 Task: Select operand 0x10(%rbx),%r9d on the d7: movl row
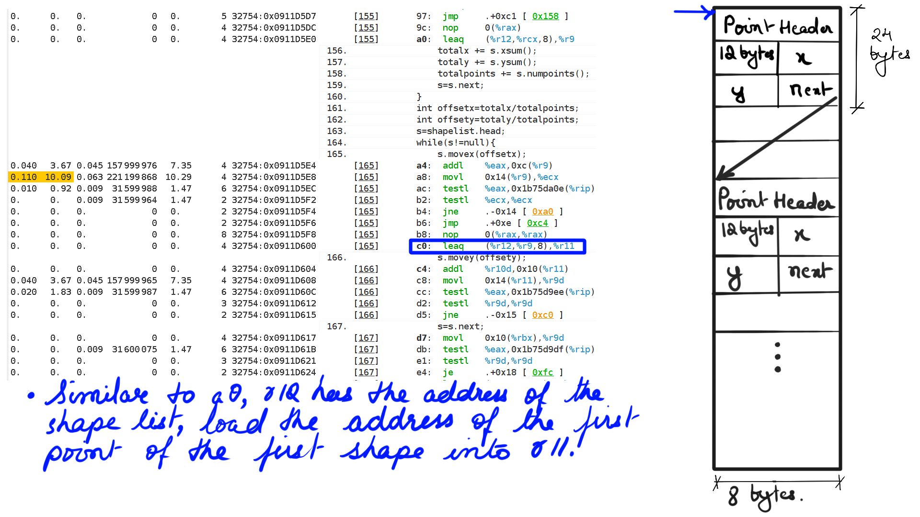(524, 338)
